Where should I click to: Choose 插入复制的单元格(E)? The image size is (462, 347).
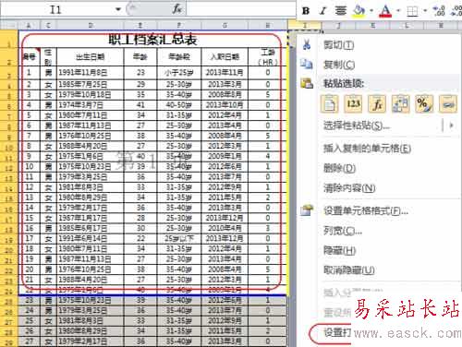pos(367,149)
